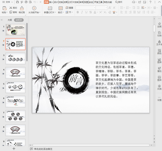This screenshot has width=162, height=151.
Task: Toggle Underline formatting
Action: coord(86,12)
